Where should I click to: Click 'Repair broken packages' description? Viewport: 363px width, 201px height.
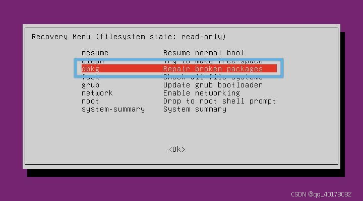click(213, 69)
